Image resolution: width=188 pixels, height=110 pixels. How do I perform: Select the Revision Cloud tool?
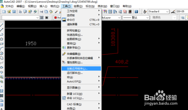[2, 58]
